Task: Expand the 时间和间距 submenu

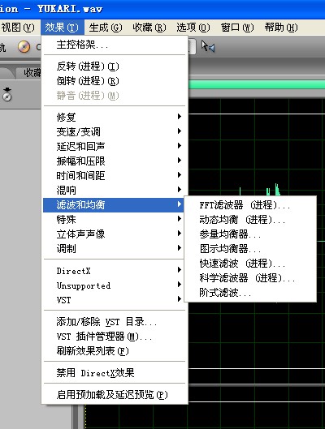Action: [x=115, y=176]
